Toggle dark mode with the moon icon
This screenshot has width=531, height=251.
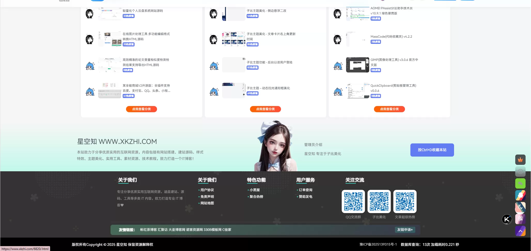520,207
